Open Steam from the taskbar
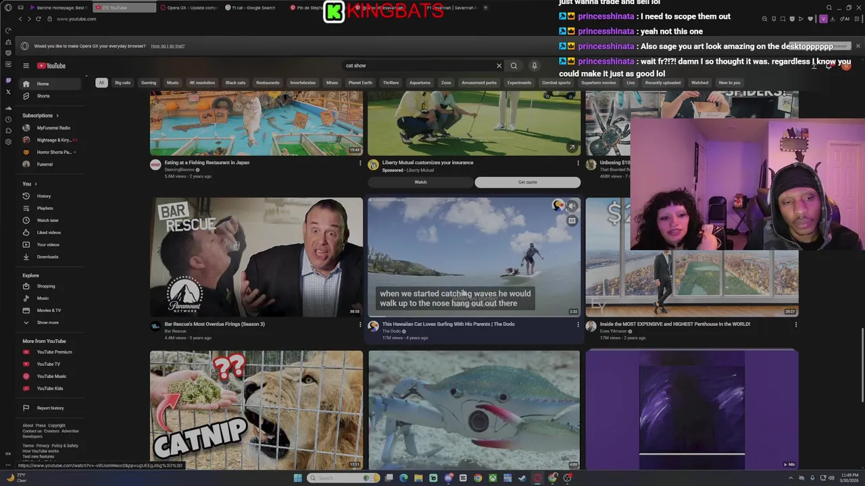 point(522,478)
